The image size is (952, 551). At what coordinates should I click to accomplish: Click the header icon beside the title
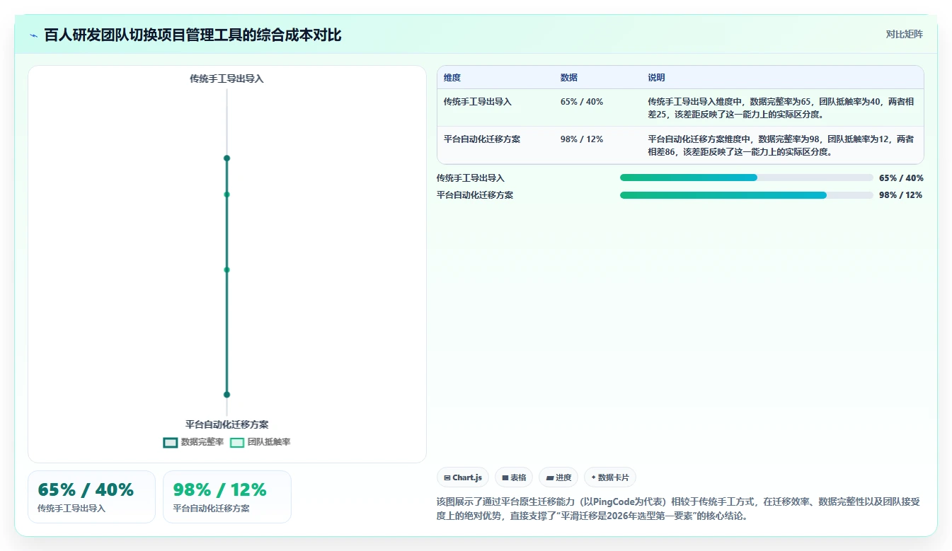tap(34, 35)
